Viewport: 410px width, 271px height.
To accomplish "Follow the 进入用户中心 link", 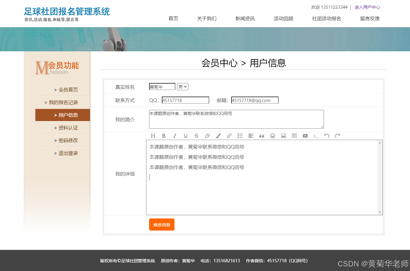I will [x=367, y=7].
